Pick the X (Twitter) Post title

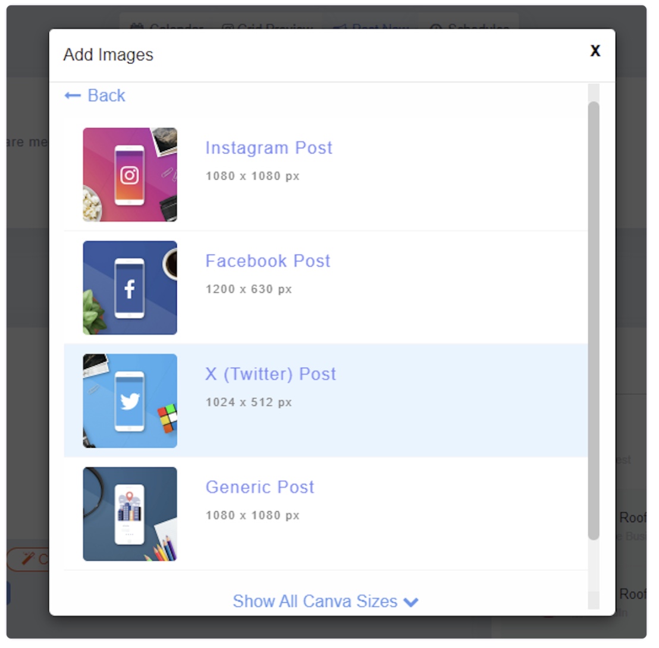(x=271, y=374)
